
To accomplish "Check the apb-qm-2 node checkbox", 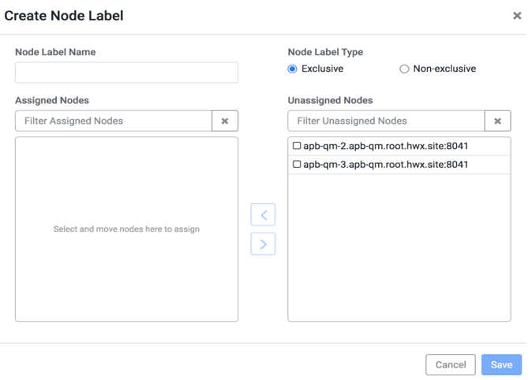I will pyautogui.click(x=297, y=146).
